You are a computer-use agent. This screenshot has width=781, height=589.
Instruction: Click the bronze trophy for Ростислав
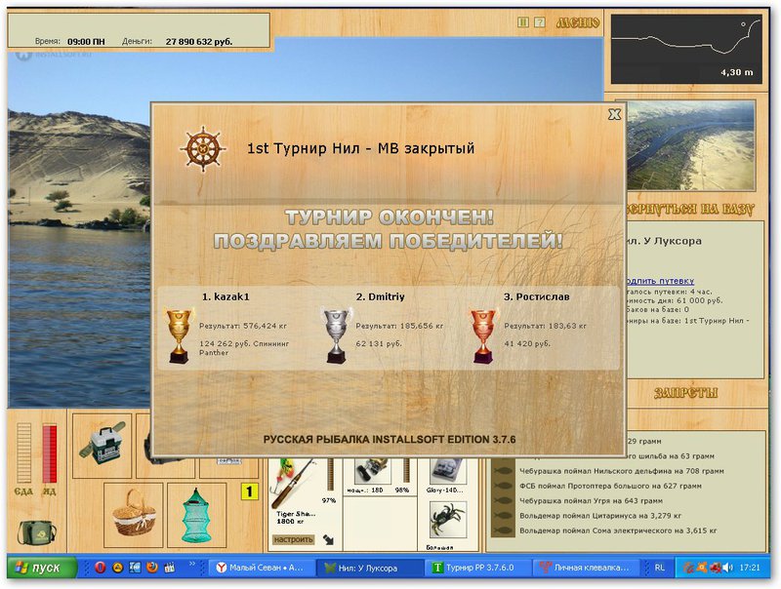tap(483, 336)
